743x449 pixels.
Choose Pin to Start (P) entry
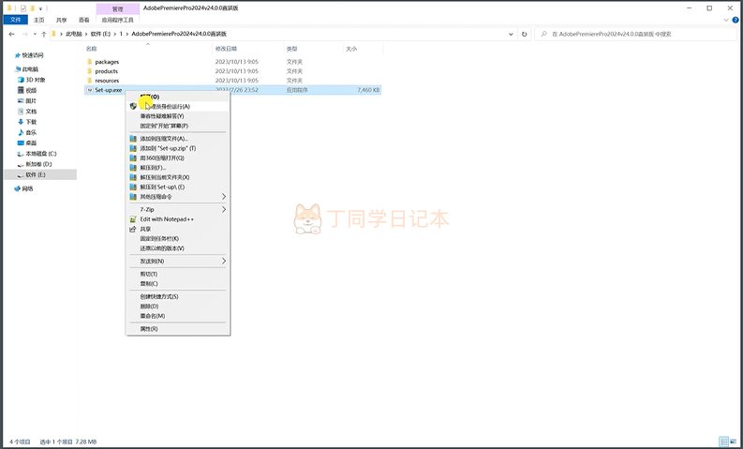(178, 126)
